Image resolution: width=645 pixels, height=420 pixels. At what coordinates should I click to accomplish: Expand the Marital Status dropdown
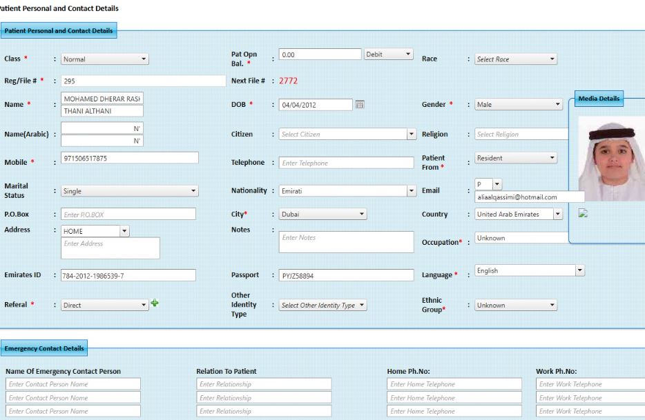[129, 191]
